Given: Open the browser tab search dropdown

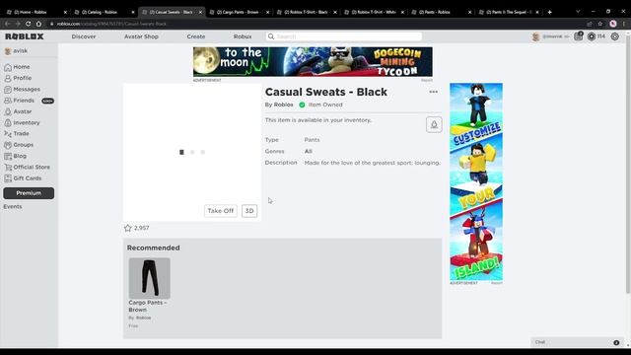Looking at the screenshot, I should coord(579,12).
